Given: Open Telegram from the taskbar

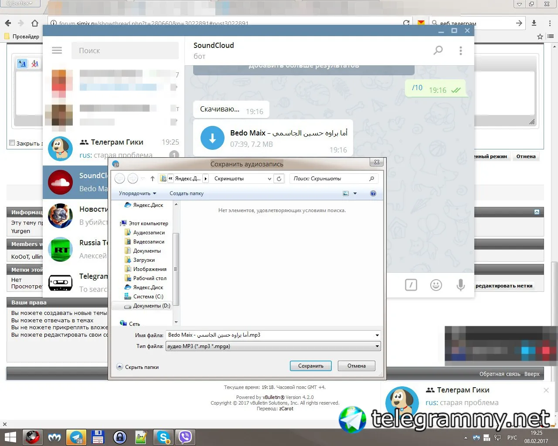Looking at the screenshot, I should click(x=76, y=437).
